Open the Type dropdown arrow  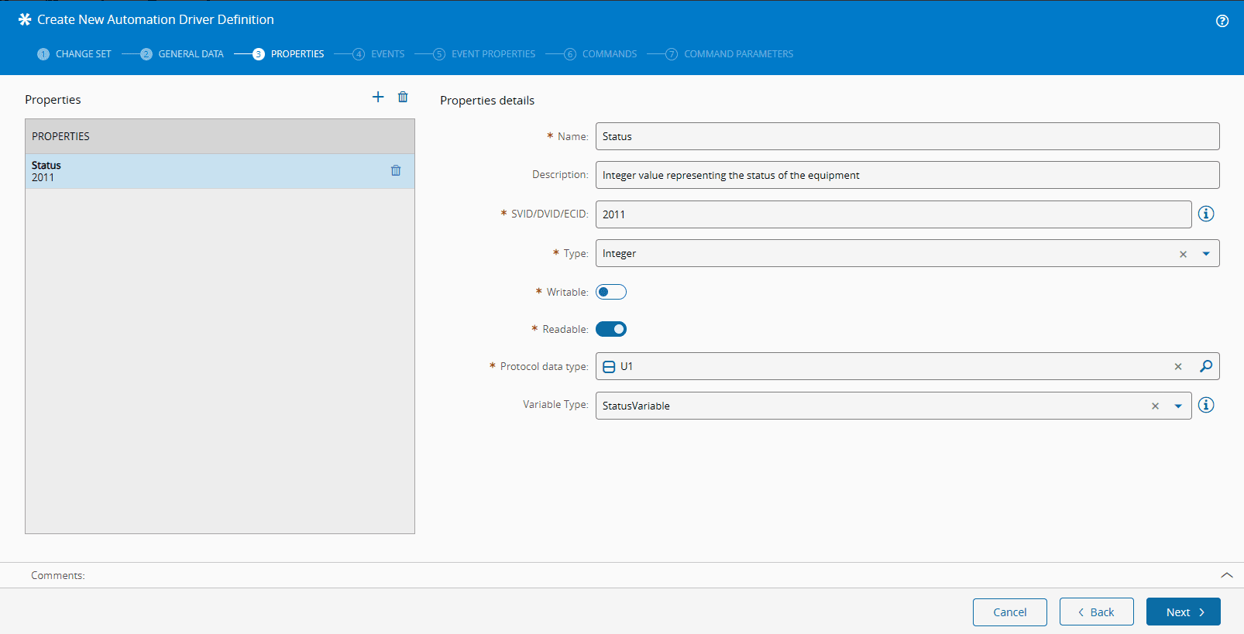pos(1206,254)
